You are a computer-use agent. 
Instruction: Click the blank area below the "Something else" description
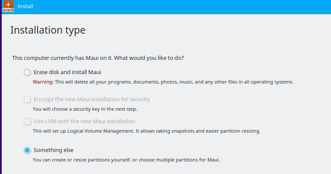[173, 169]
